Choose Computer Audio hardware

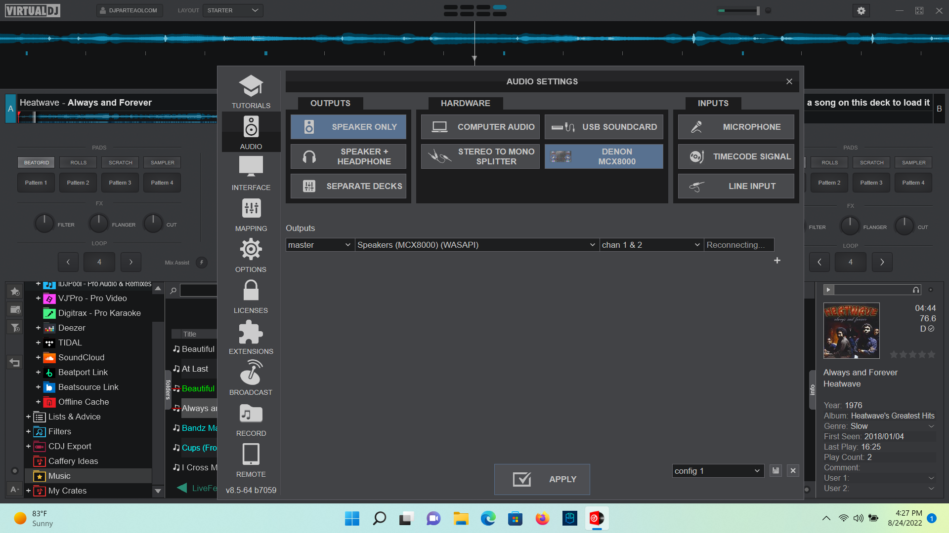(480, 127)
